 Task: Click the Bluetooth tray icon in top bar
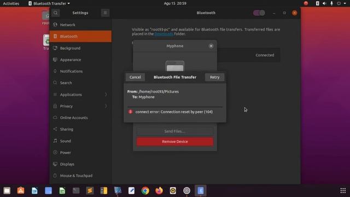coord(317,3)
